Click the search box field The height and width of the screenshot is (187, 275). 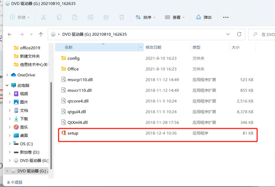pos(264,34)
